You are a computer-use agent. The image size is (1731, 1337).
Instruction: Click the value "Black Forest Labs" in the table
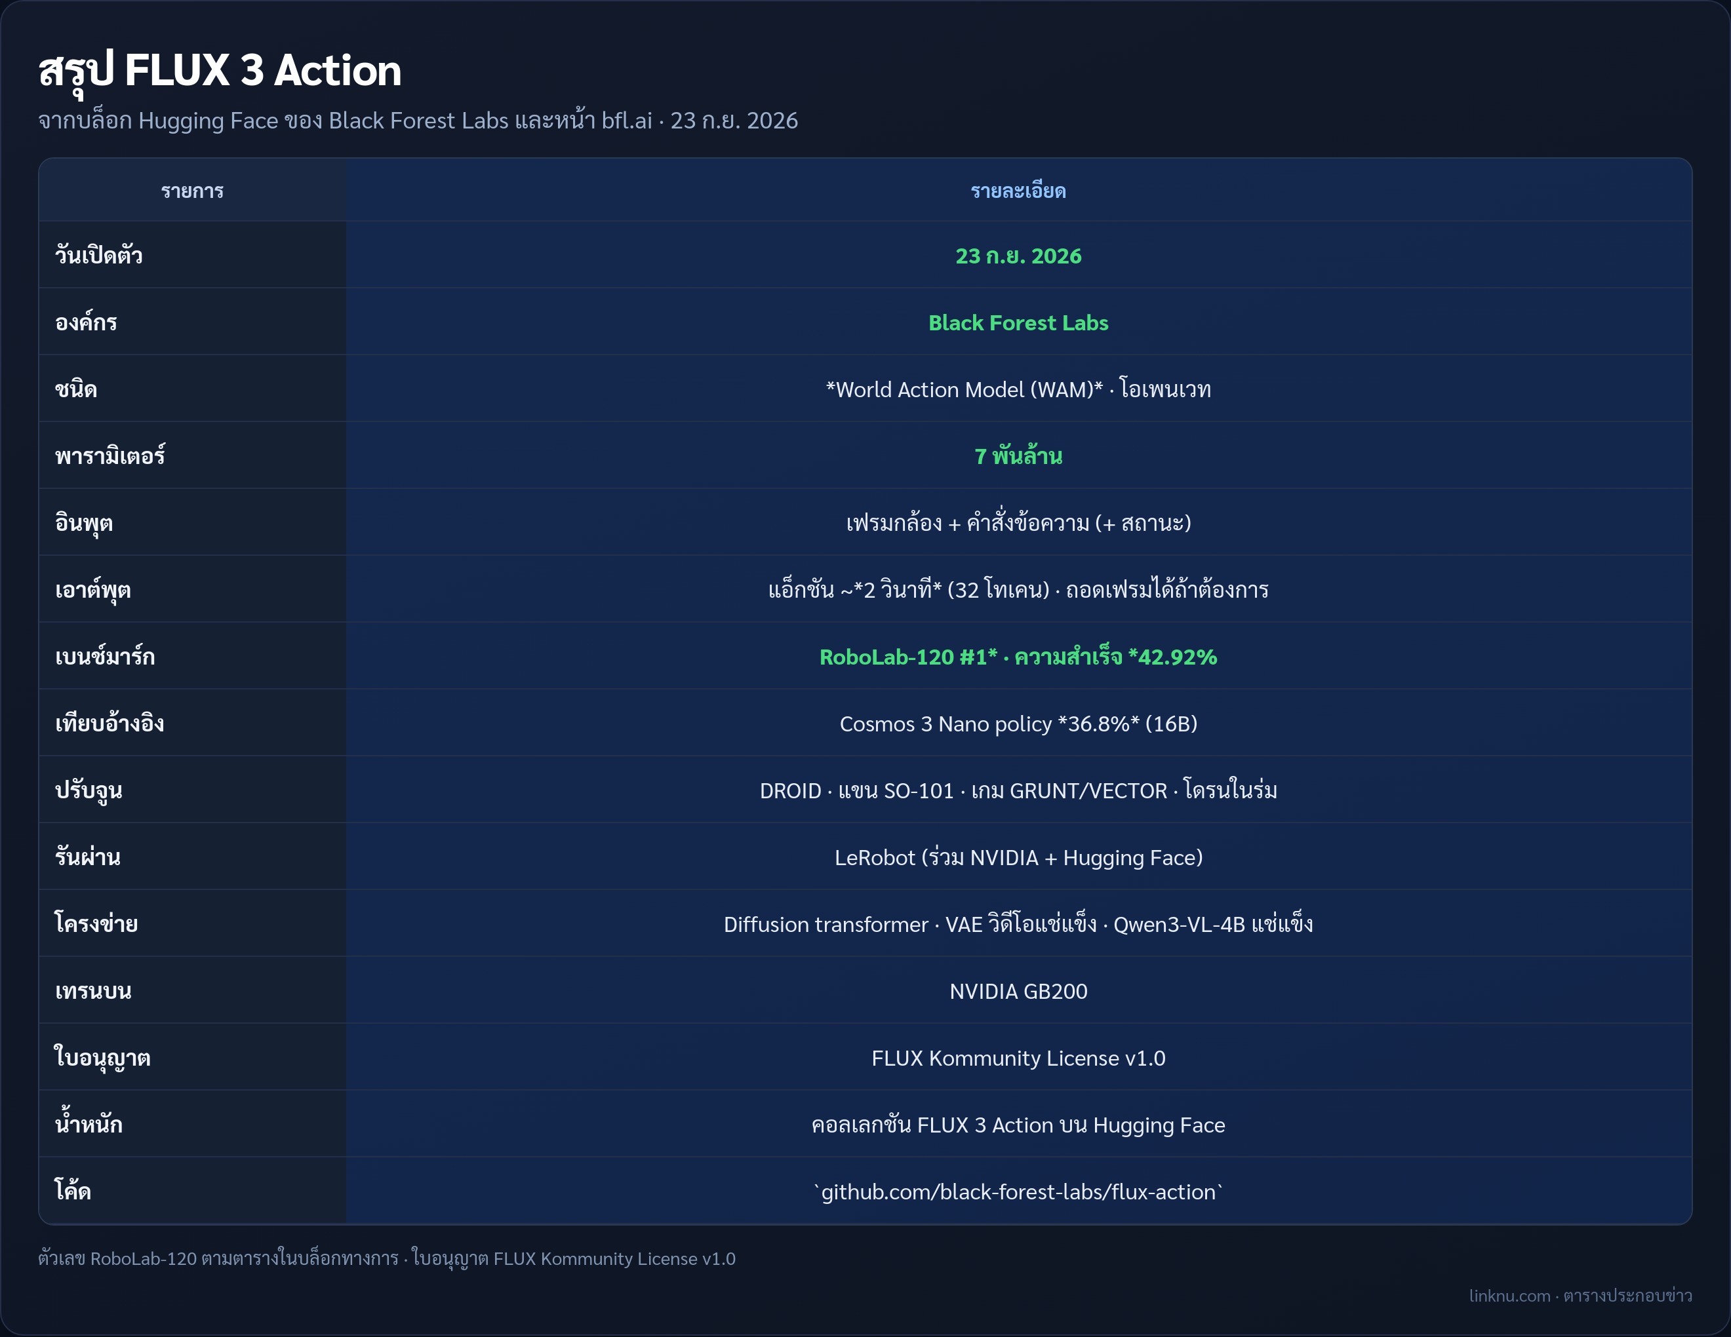tap(1018, 323)
